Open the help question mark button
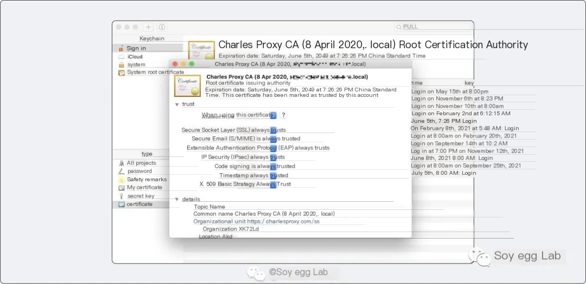This screenshot has width=586, height=284. (283, 115)
